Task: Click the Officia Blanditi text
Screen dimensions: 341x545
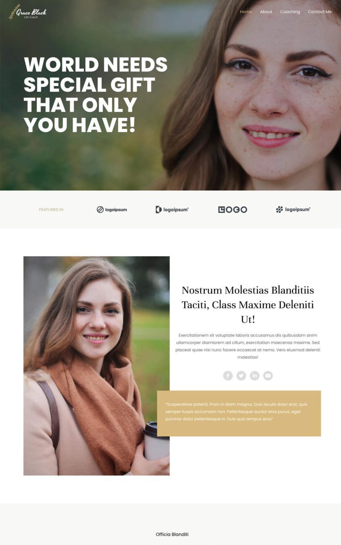Action: (x=172, y=534)
